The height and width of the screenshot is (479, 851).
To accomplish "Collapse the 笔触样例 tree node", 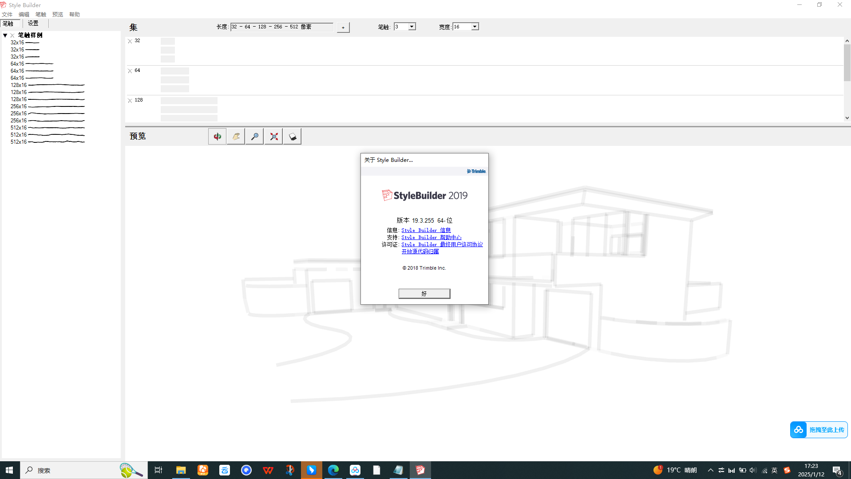I will coord(5,35).
